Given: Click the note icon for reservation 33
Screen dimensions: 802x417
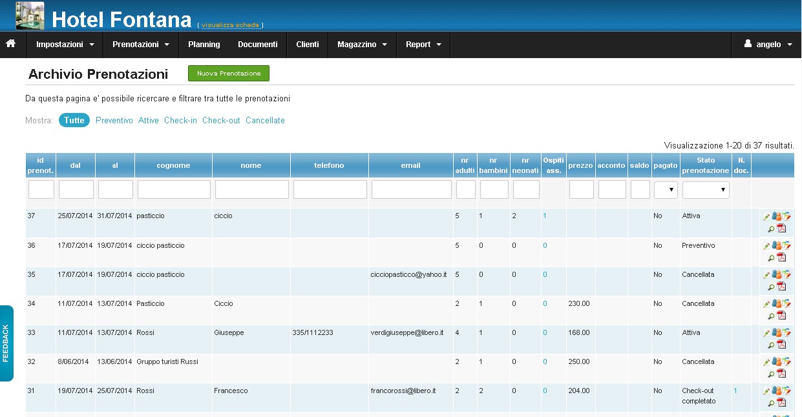Looking at the screenshot, I should click(x=786, y=333).
